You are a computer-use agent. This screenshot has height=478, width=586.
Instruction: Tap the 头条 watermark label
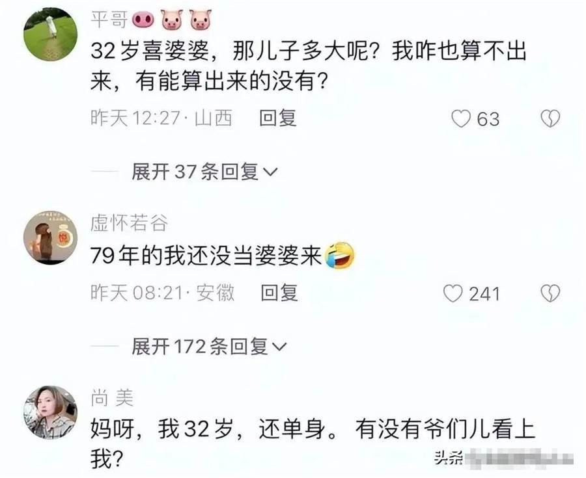pyautogui.click(x=448, y=457)
